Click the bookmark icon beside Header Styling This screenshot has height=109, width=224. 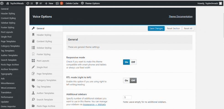(x=33, y=35)
